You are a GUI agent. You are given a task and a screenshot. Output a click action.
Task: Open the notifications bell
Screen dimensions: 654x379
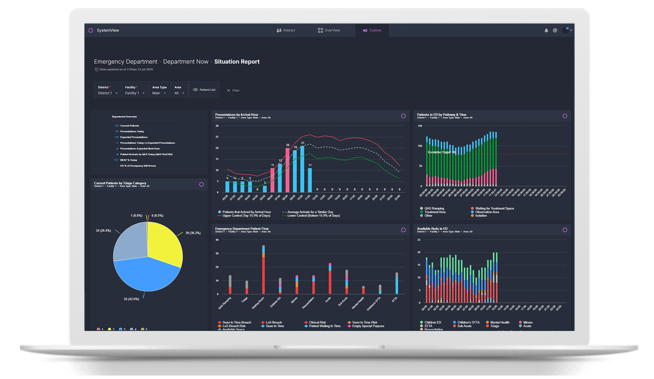pos(546,30)
